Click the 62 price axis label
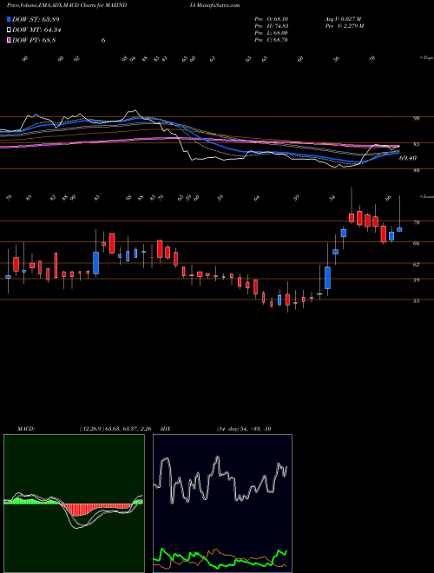The height and width of the screenshot is (573, 434). 416,264
